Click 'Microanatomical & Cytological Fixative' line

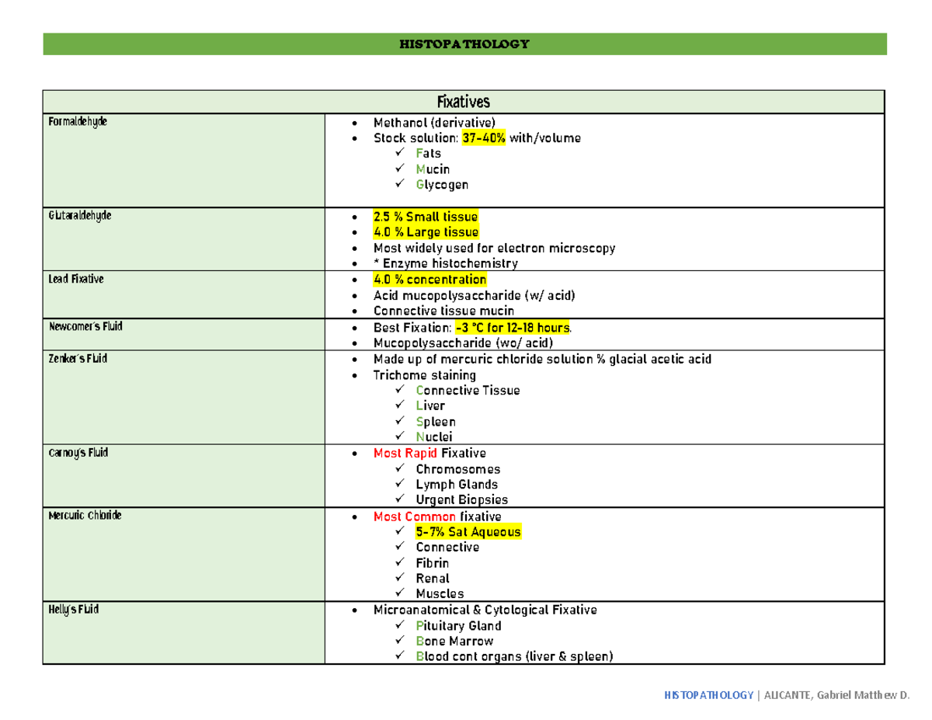(x=485, y=610)
